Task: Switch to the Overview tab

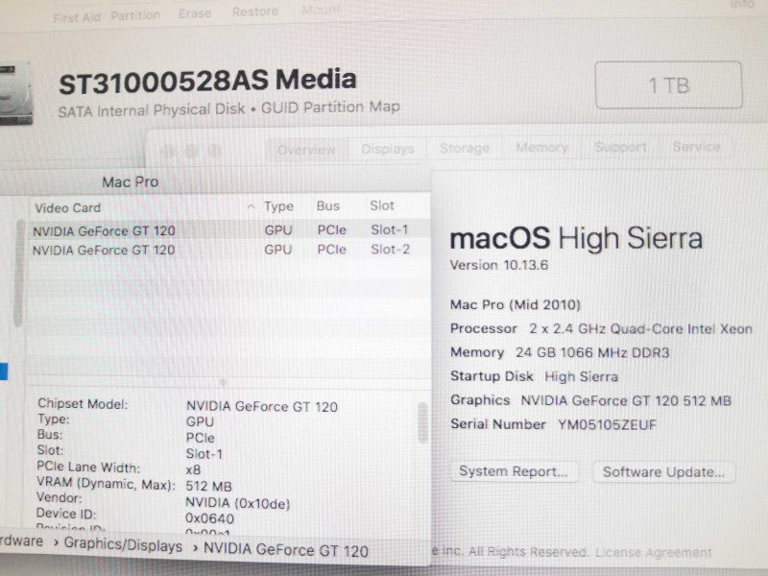Action: point(306,150)
